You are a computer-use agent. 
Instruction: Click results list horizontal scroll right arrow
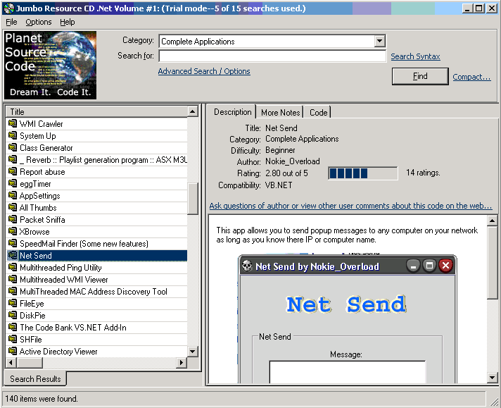(182, 363)
